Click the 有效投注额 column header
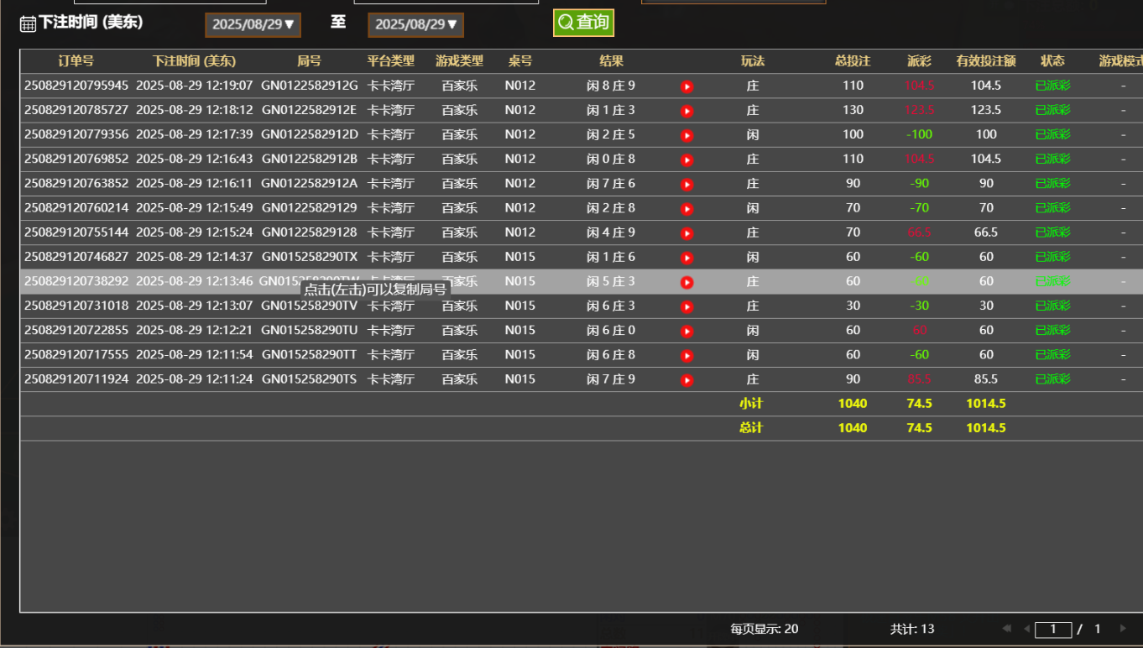Screen dimensions: 1143x648 pos(985,61)
